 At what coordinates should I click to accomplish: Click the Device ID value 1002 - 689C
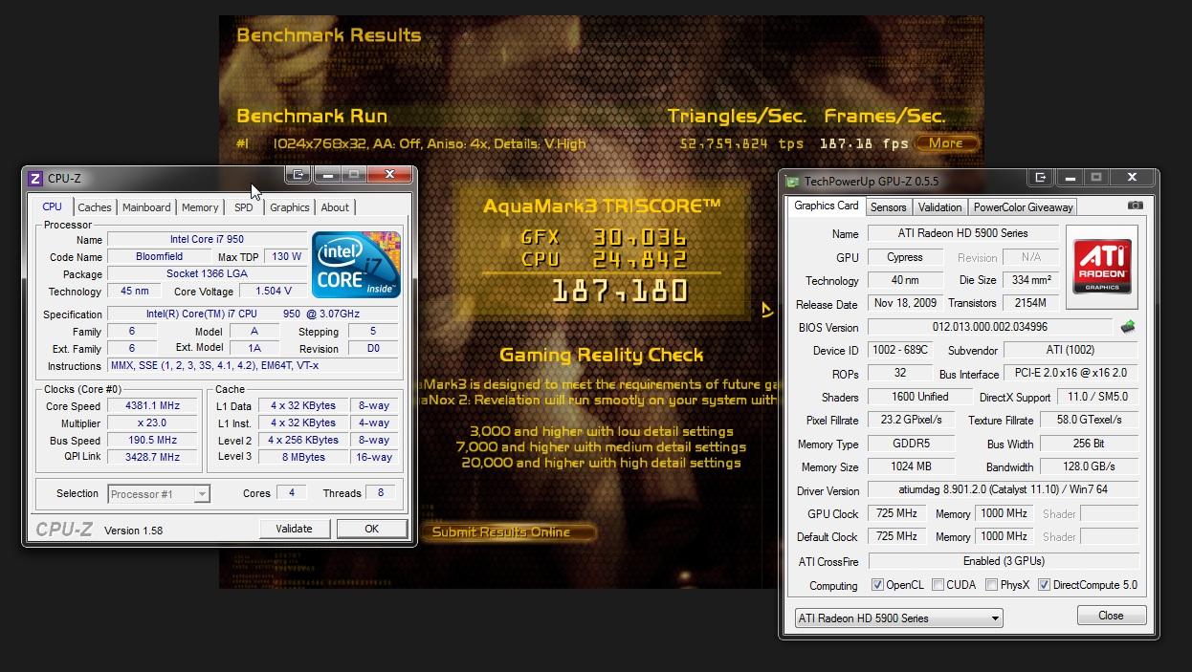[x=899, y=350]
